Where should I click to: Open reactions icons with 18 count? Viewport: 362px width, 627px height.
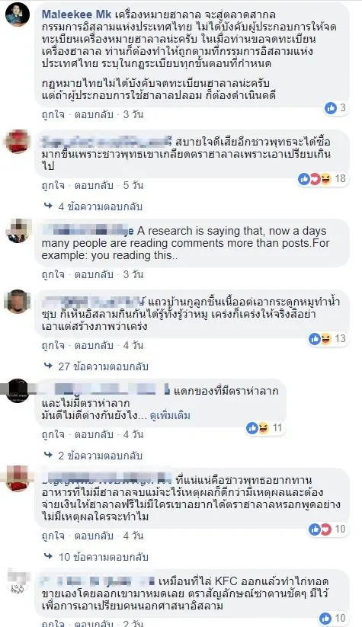coord(316,179)
